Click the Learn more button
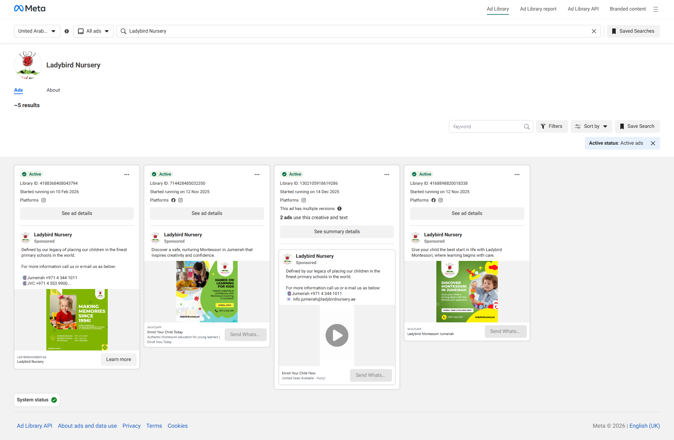Image resolution: width=674 pixels, height=440 pixels. click(x=119, y=360)
